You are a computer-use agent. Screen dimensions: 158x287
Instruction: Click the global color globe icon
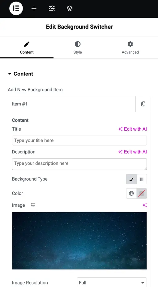(131, 194)
